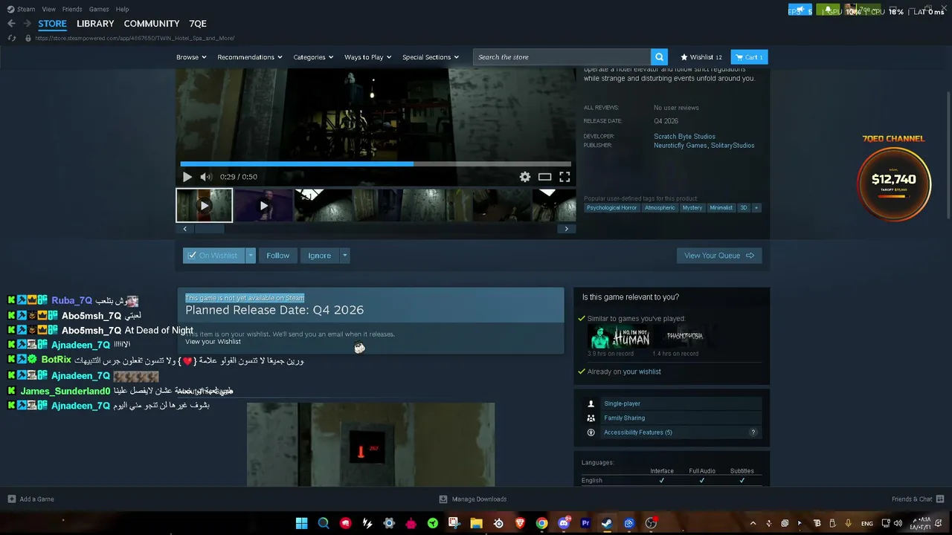
Task: Select the Psychological Horror tag
Action: click(x=612, y=208)
